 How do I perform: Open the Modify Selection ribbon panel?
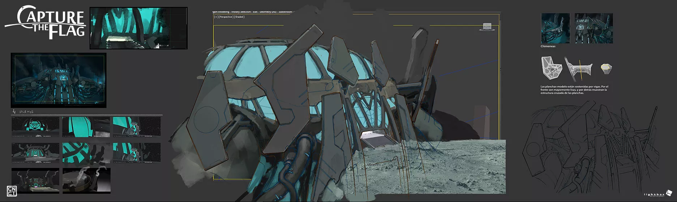[241, 12]
